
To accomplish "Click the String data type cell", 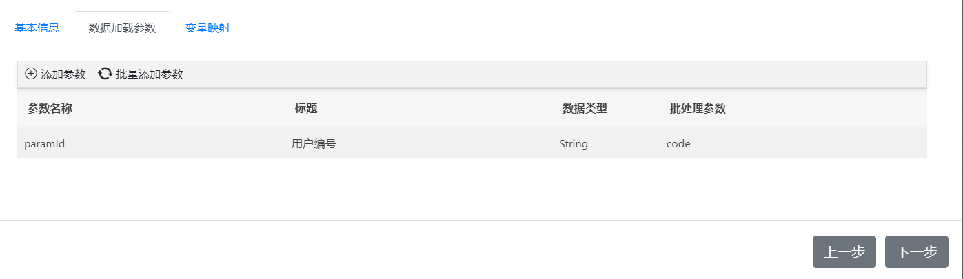I will pos(574,144).
